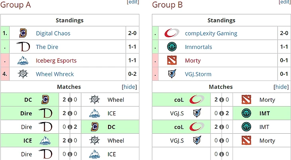
Task: Click the Morty Dota logo in standings
Action: click(171, 61)
